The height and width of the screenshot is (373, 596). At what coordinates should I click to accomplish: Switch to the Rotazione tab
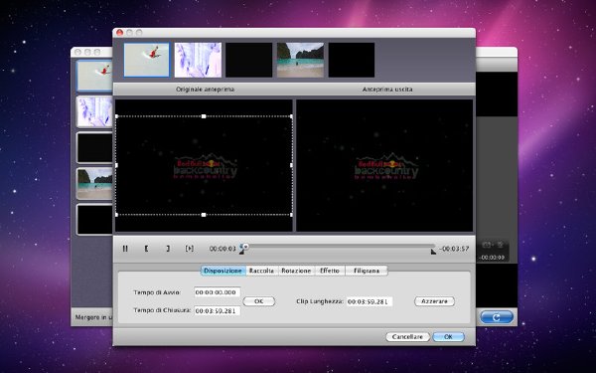pyautogui.click(x=296, y=271)
